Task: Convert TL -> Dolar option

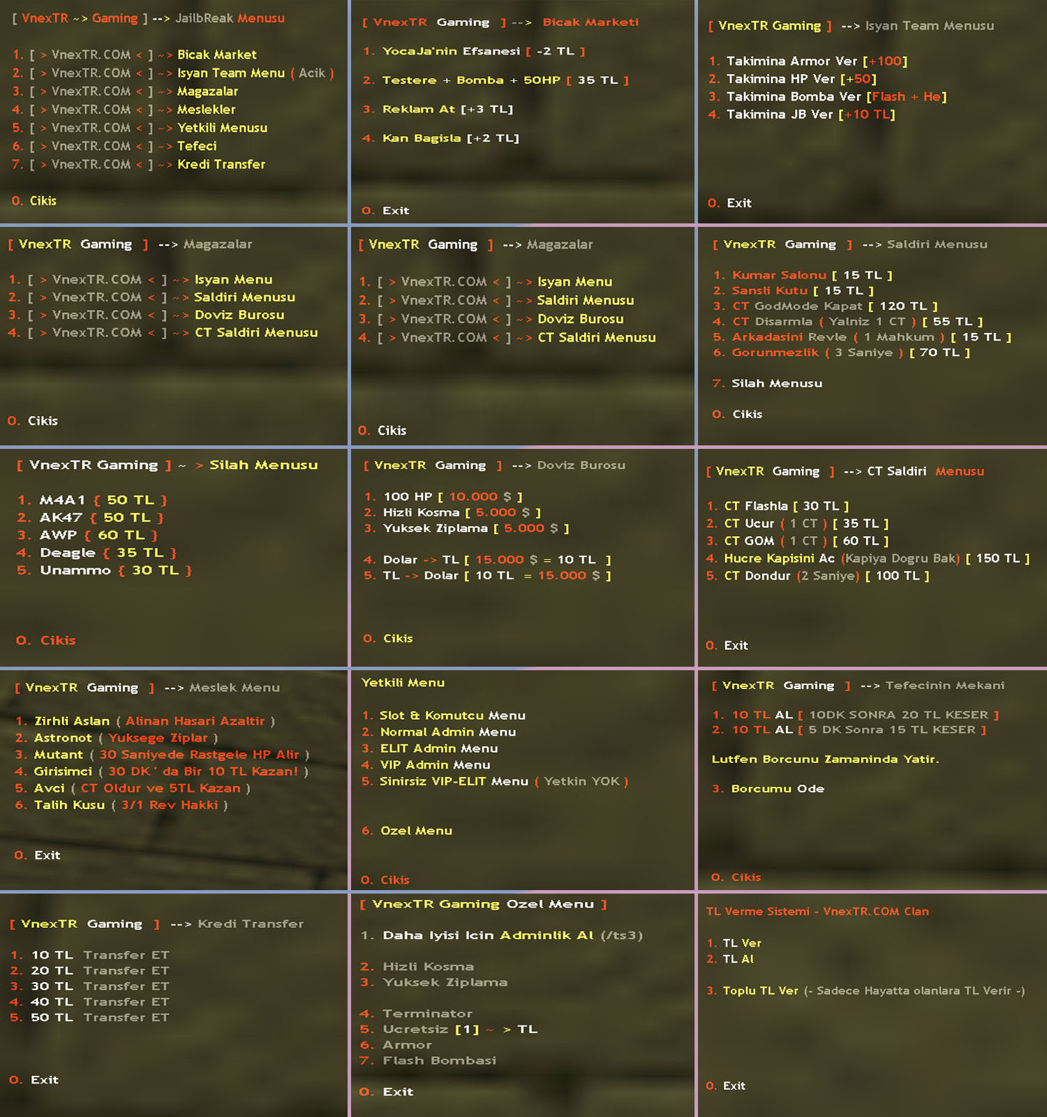Action: tap(488, 575)
